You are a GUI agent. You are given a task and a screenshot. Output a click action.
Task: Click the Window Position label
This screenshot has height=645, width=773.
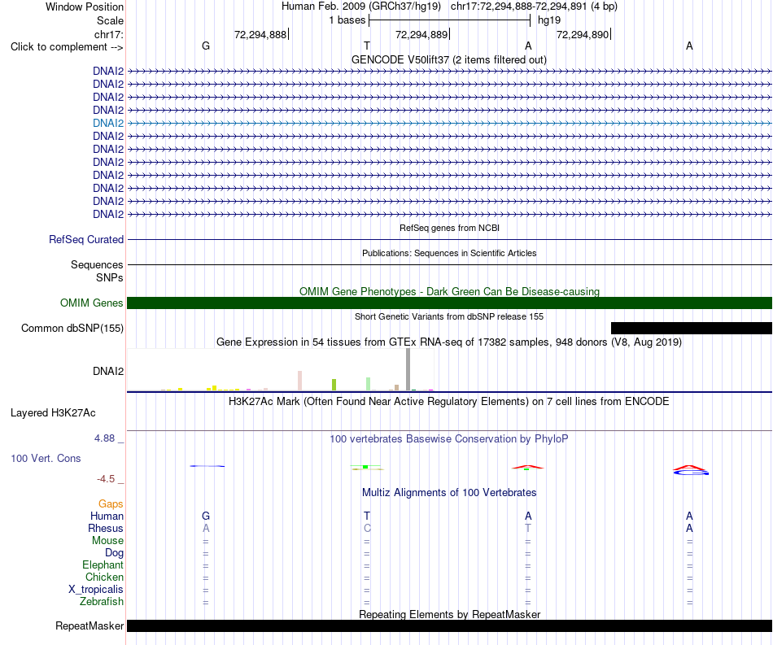pyautogui.click(x=85, y=7)
